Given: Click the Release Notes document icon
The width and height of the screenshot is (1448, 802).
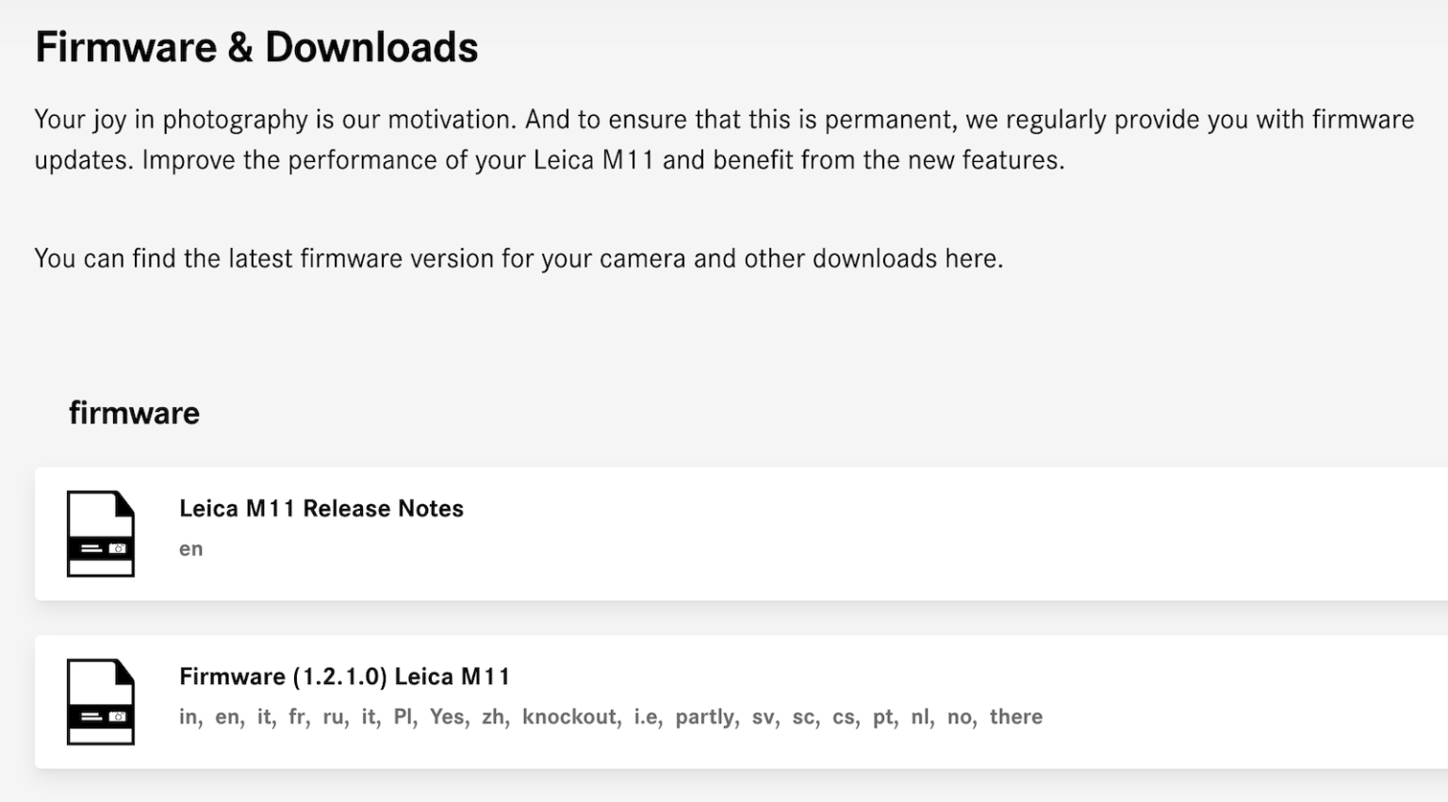Looking at the screenshot, I should (x=100, y=532).
